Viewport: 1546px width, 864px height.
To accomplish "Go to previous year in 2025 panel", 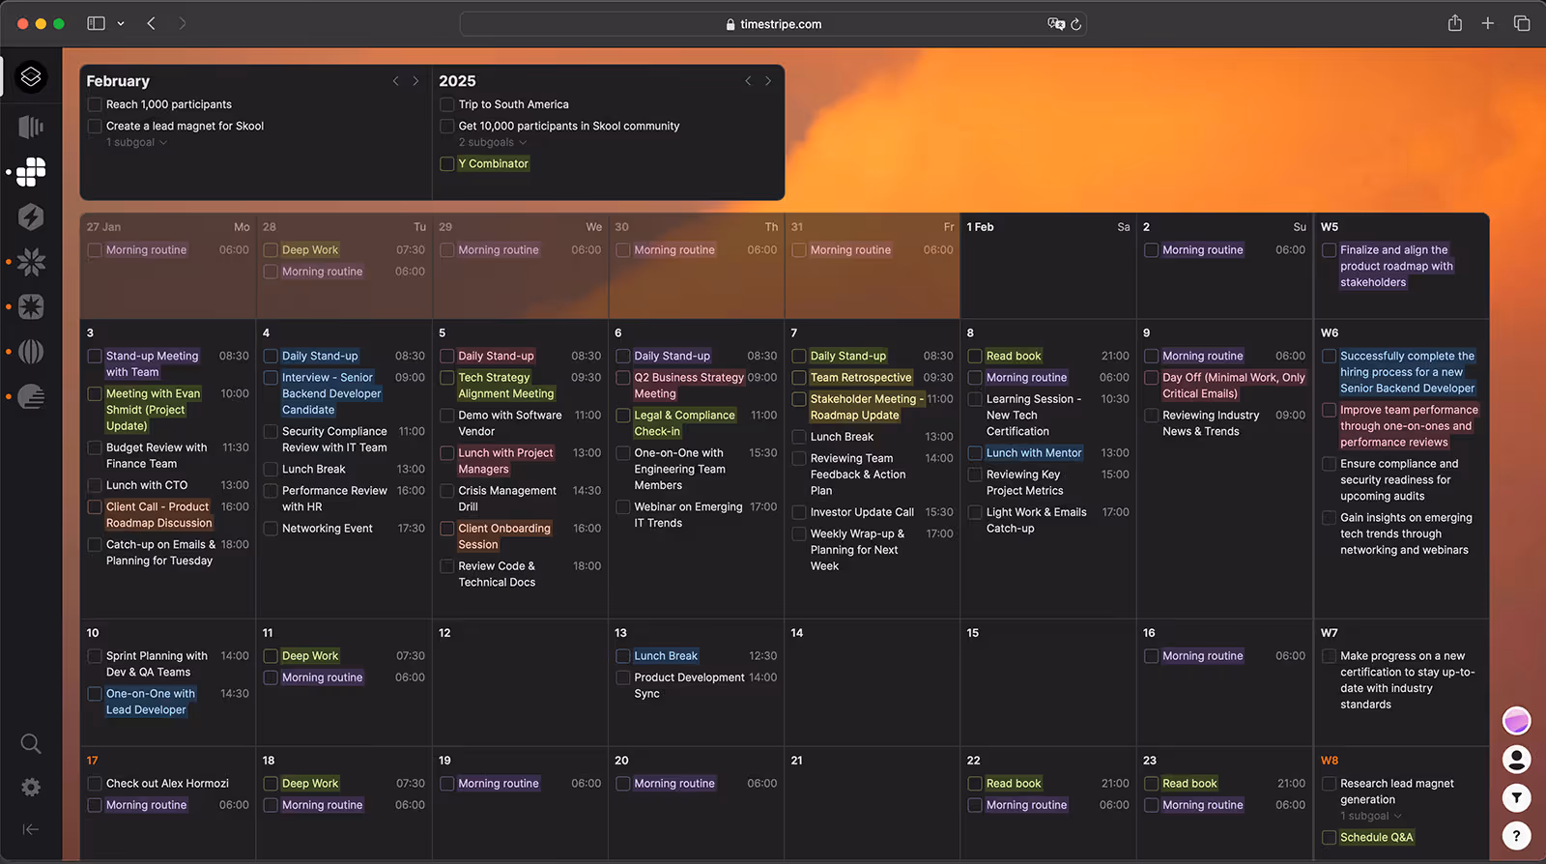I will pyautogui.click(x=748, y=81).
